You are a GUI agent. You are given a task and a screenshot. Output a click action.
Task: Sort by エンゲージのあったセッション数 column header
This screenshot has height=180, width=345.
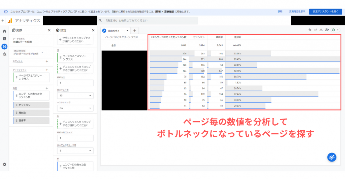(x=168, y=37)
